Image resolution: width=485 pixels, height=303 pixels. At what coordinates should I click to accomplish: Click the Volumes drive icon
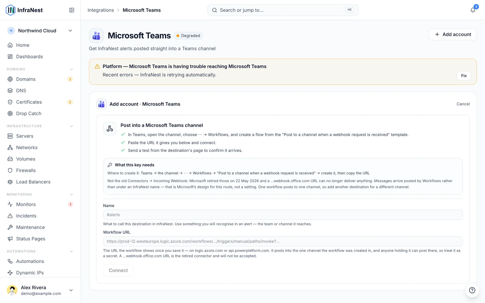point(10,159)
